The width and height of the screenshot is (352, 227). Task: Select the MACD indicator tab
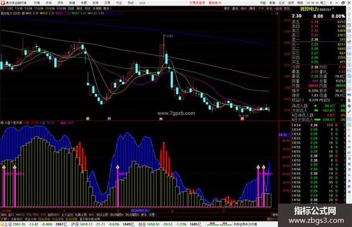20,215
